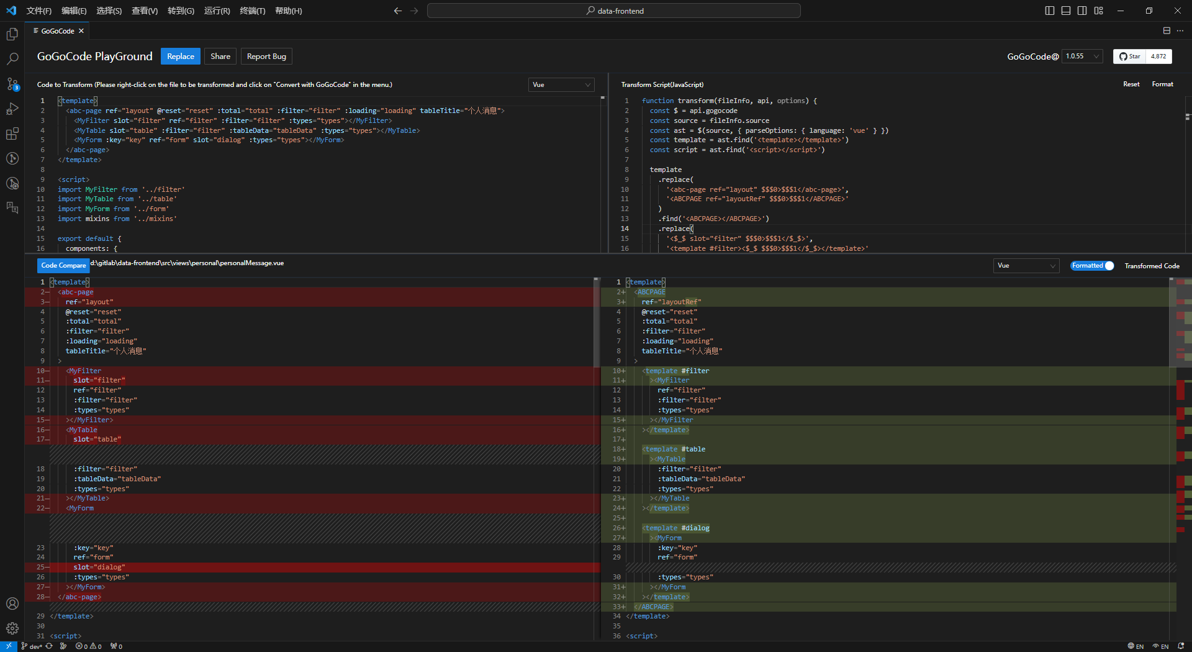Close the GoGoCode tab
The width and height of the screenshot is (1192, 652).
[x=81, y=31]
